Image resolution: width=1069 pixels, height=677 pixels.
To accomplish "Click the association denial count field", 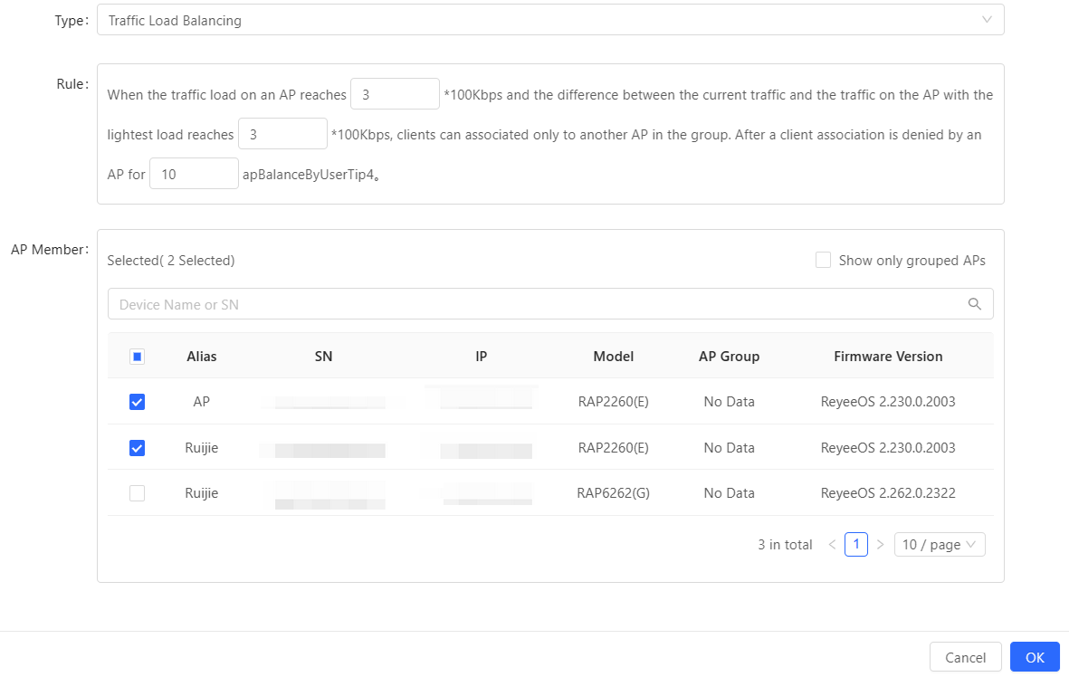I will [x=194, y=174].
